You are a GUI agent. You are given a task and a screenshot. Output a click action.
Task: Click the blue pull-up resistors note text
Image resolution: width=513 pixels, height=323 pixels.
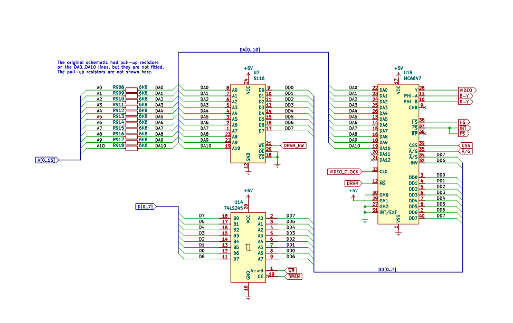[x=110, y=67]
